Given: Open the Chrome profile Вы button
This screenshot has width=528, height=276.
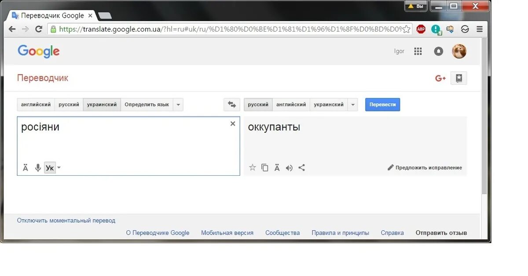Looking at the screenshot, I should coord(416,6).
